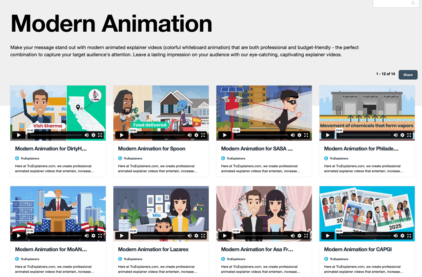Play the Spoon video
The height and width of the screenshot is (277, 422).
point(122,135)
